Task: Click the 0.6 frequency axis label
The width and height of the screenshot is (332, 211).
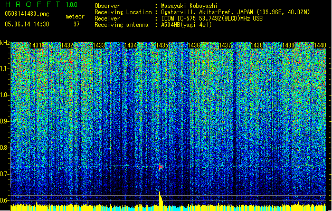Action: 5,200
